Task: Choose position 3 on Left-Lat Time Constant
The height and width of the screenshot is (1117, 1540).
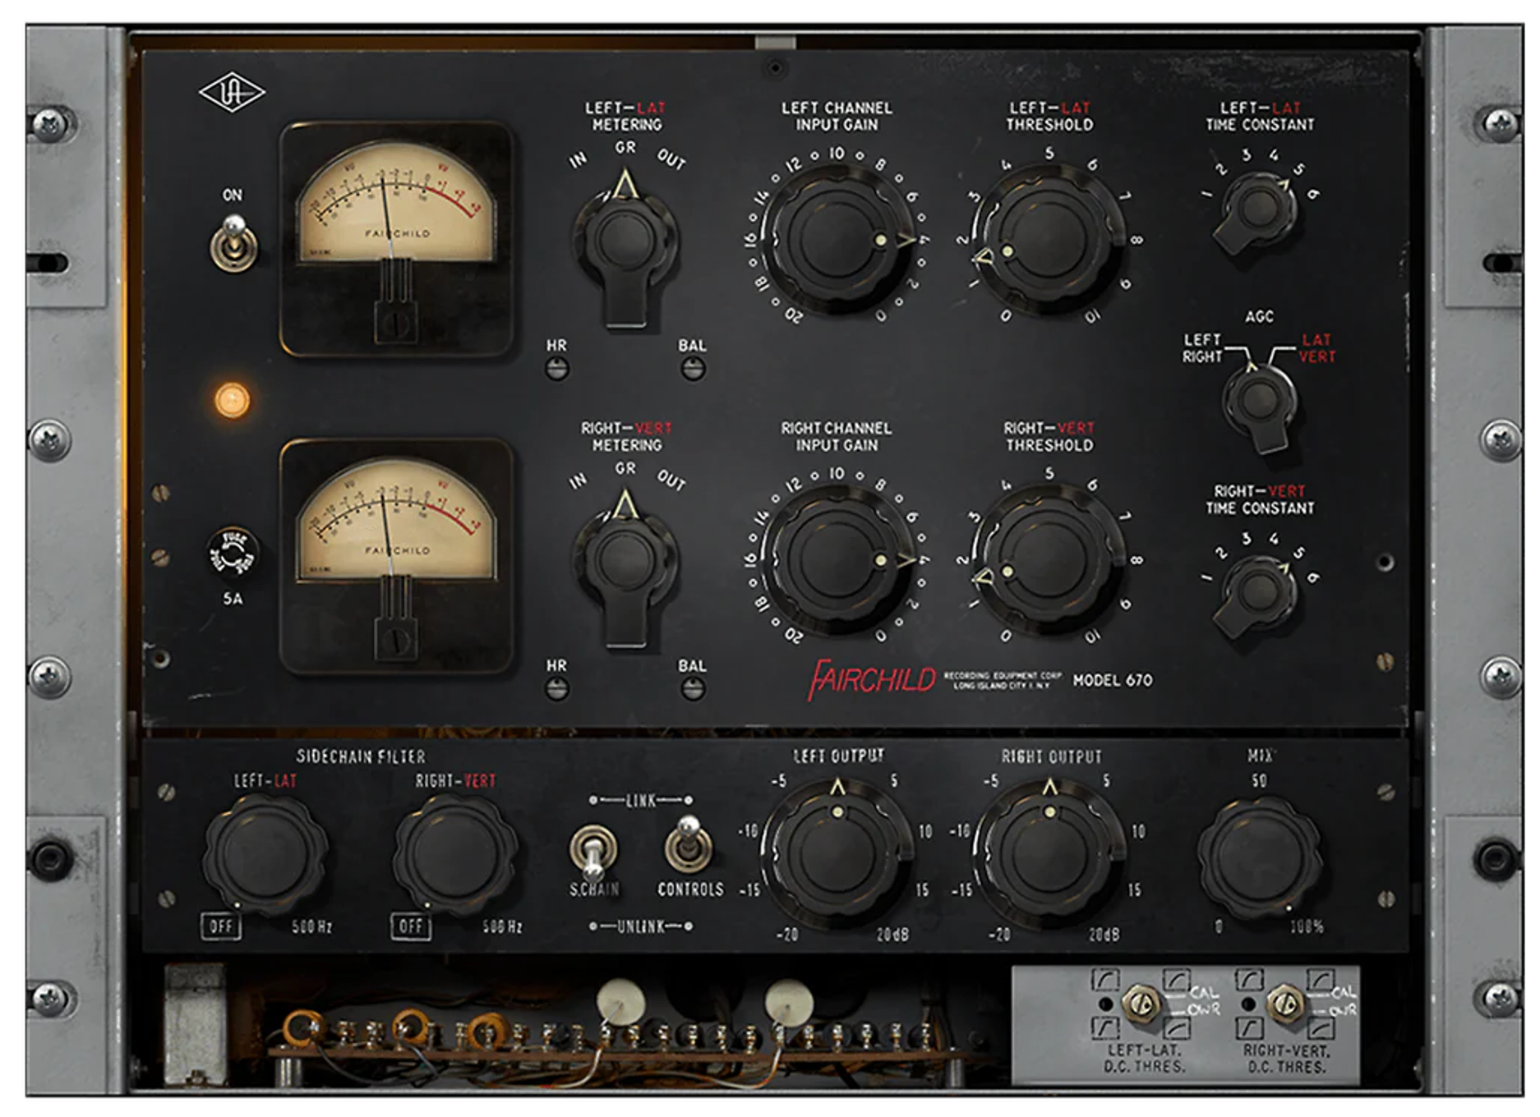Action: pos(1247,154)
